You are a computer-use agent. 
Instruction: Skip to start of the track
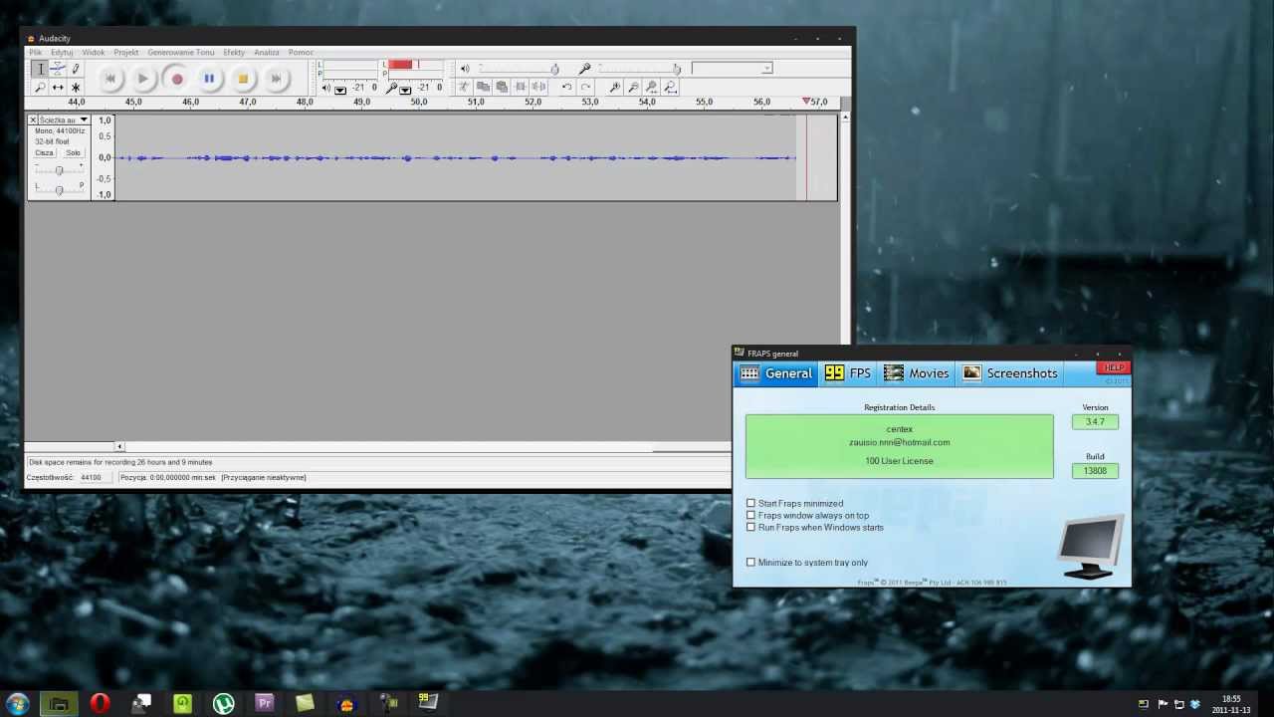tap(110, 79)
